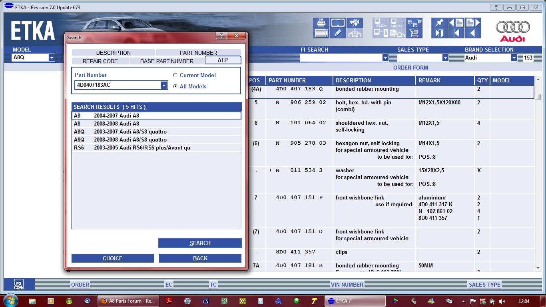Select the RS6 2003-2005 result row
The image size is (546, 307).
tap(157, 148)
